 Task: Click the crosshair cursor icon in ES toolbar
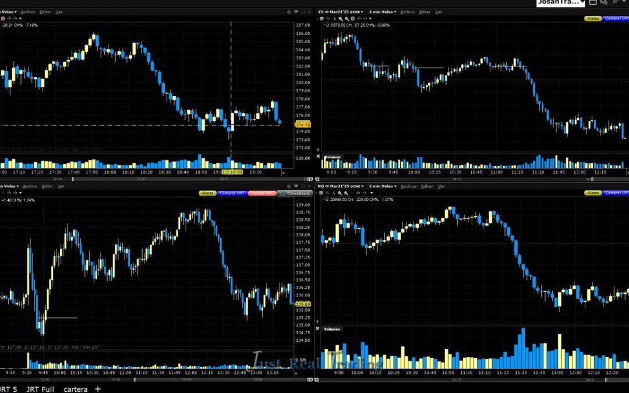(x=353, y=19)
